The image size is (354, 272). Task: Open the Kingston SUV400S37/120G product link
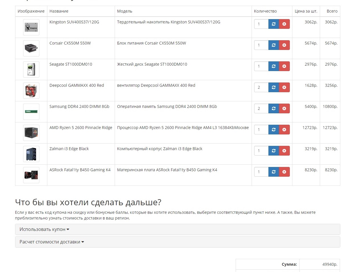pos(74,22)
